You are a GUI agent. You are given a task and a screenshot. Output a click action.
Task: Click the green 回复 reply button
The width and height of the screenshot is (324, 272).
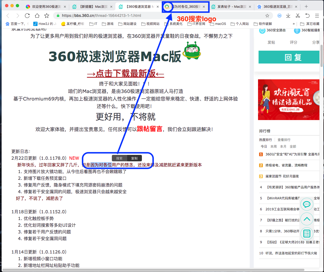(x=289, y=57)
